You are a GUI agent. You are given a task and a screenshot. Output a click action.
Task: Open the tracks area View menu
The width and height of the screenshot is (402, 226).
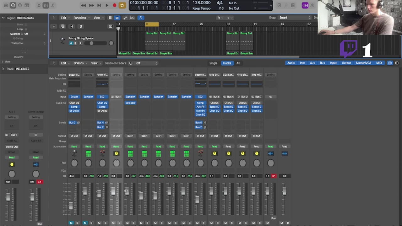coord(98,18)
